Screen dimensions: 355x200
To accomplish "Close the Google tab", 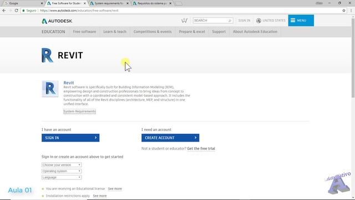I will [42, 3].
